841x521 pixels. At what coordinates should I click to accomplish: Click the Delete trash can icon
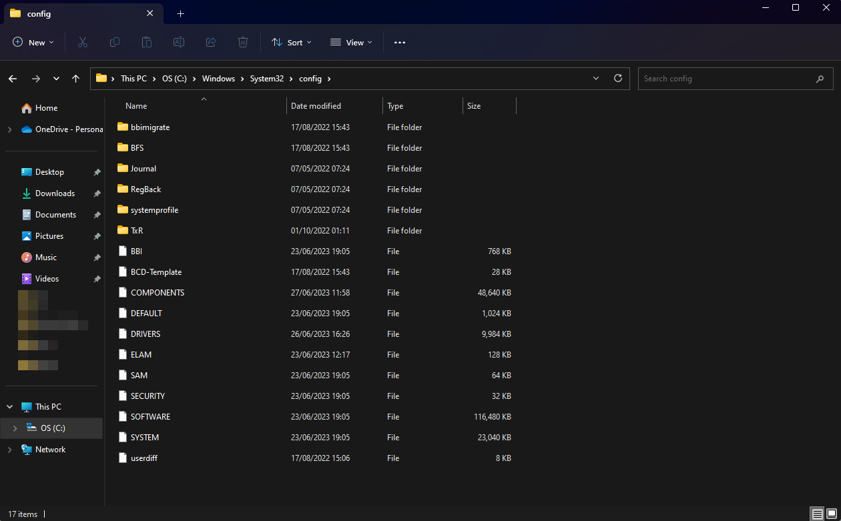point(243,42)
